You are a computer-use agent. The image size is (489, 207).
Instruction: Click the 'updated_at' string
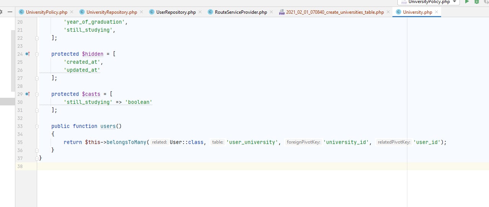click(82, 70)
